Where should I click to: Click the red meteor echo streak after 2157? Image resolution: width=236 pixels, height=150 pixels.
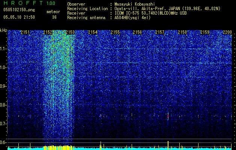click(x=168, y=116)
